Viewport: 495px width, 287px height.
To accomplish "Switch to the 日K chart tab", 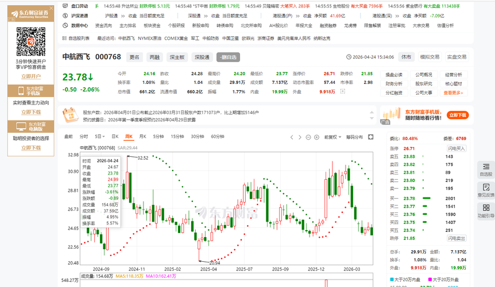I will (115, 137).
